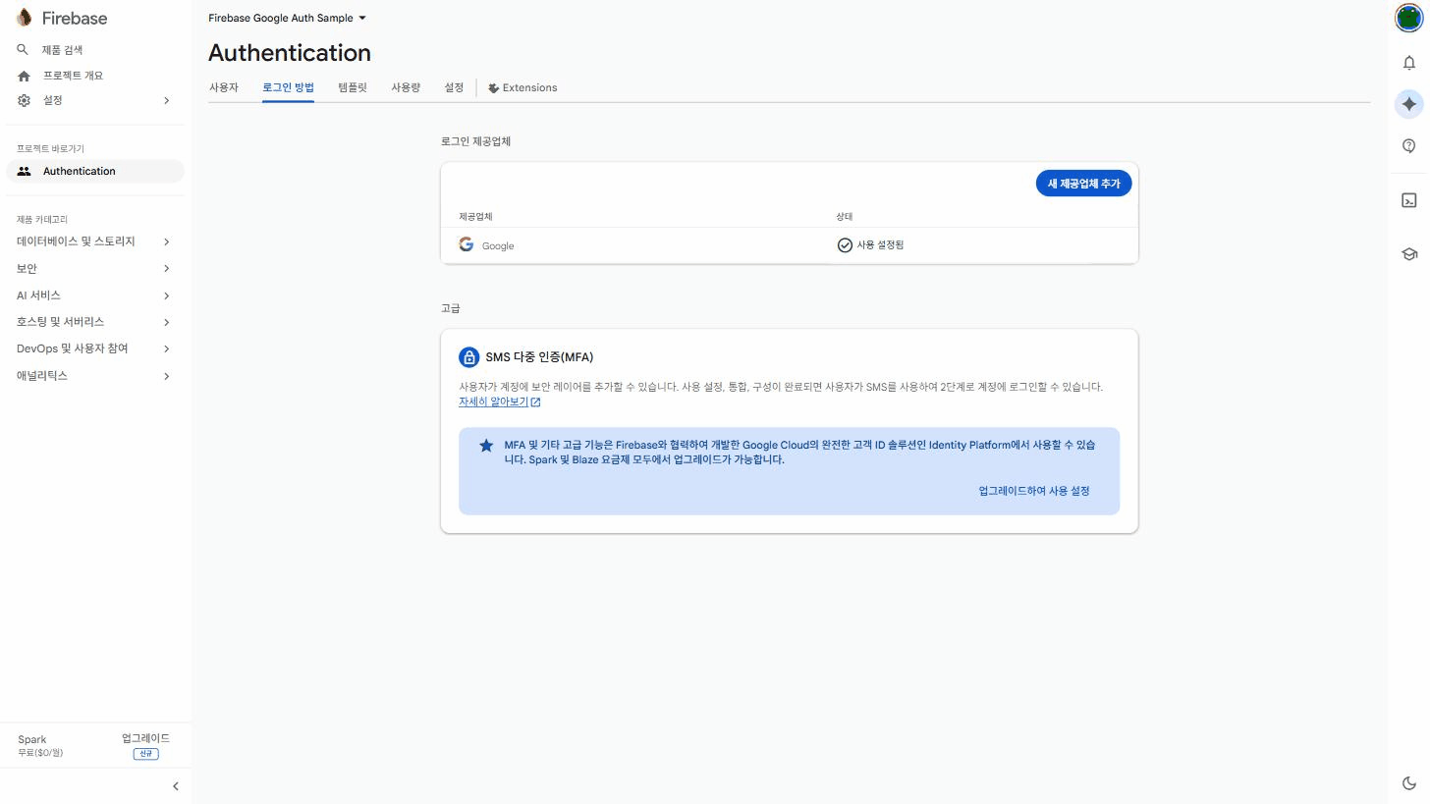Expand the 애널리틱스 category

click(x=94, y=376)
